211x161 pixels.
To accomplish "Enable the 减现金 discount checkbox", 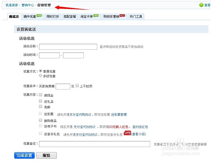I will point(41,95).
